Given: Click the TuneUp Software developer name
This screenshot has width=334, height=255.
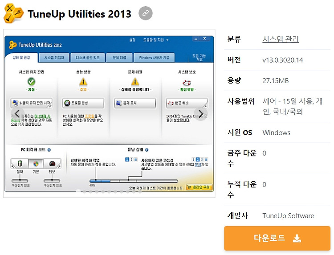Looking at the screenshot, I should (288, 216).
